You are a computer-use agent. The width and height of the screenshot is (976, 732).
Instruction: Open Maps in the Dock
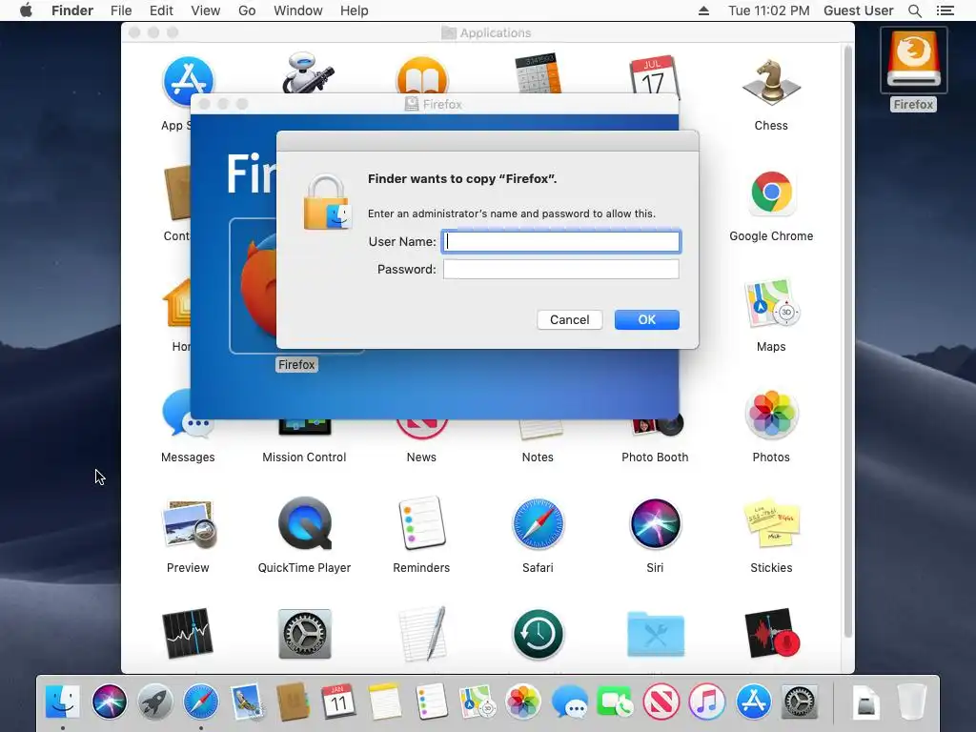click(477, 702)
